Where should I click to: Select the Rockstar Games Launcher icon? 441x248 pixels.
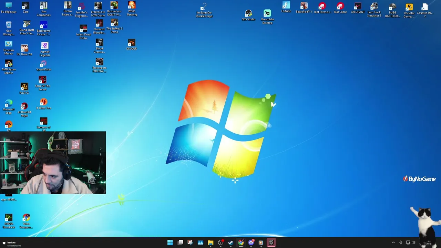(409, 11)
